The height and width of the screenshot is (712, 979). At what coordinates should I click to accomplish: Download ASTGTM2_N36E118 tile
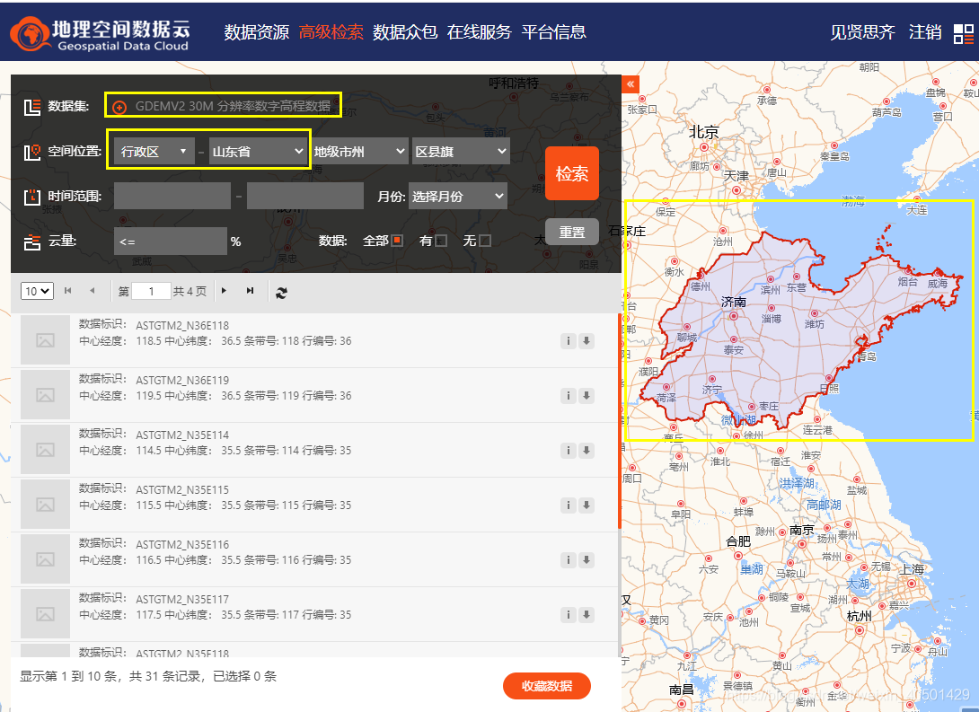tap(587, 340)
